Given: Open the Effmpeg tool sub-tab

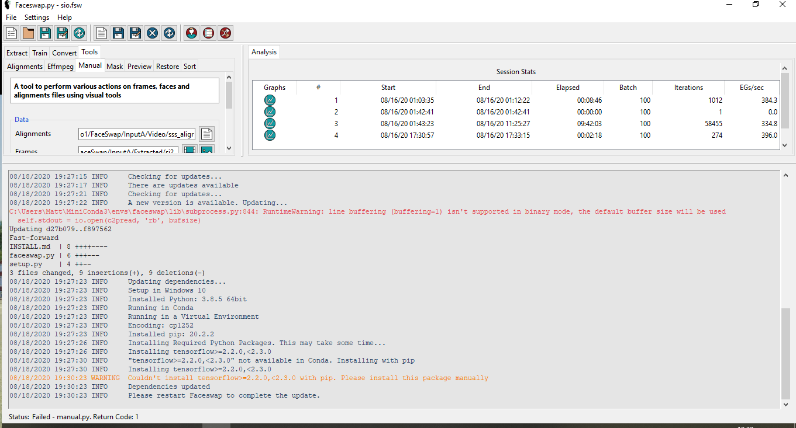Looking at the screenshot, I should click(x=60, y=67).
